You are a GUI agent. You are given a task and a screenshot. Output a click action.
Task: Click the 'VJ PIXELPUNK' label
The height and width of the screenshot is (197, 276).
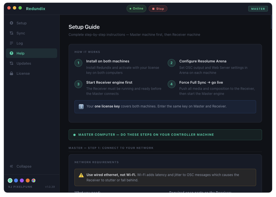[20, 187]
